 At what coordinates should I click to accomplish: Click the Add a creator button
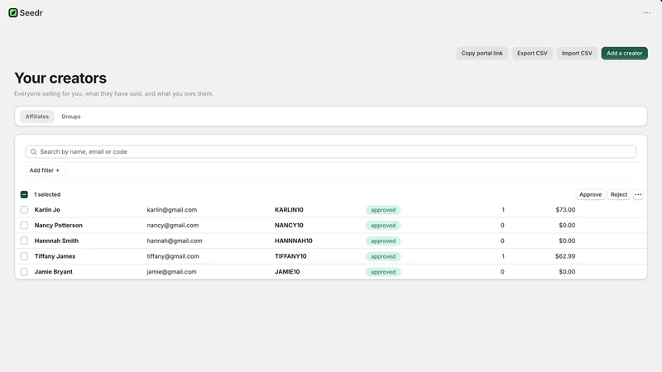tap(625, 53)
